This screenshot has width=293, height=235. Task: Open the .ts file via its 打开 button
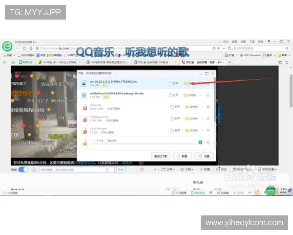[173, 83]
